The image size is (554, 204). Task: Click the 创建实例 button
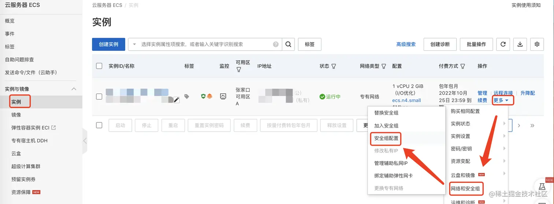pyautogui.click(x=108, y=44)
